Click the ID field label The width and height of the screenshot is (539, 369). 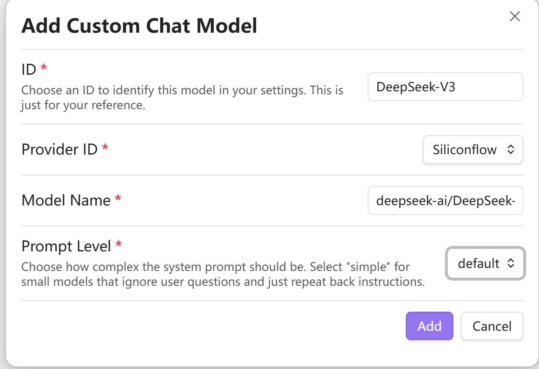pos(29,69)
